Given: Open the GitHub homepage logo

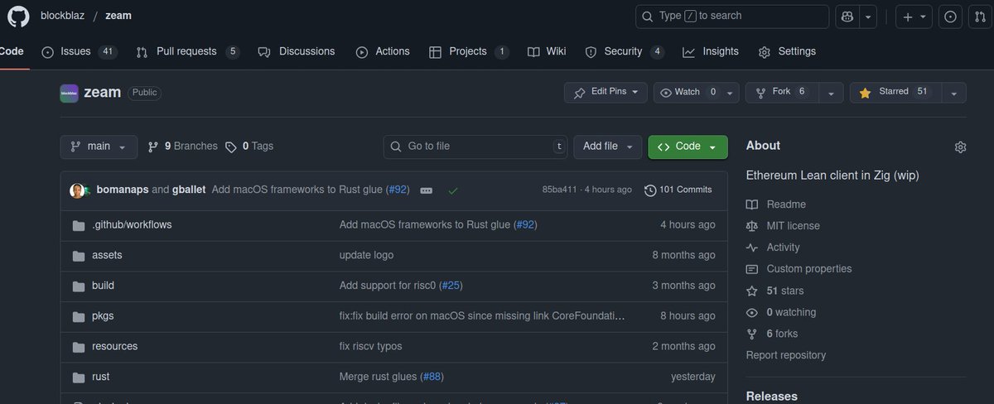Looking at the screenshot, I should [x=18, y=16].
